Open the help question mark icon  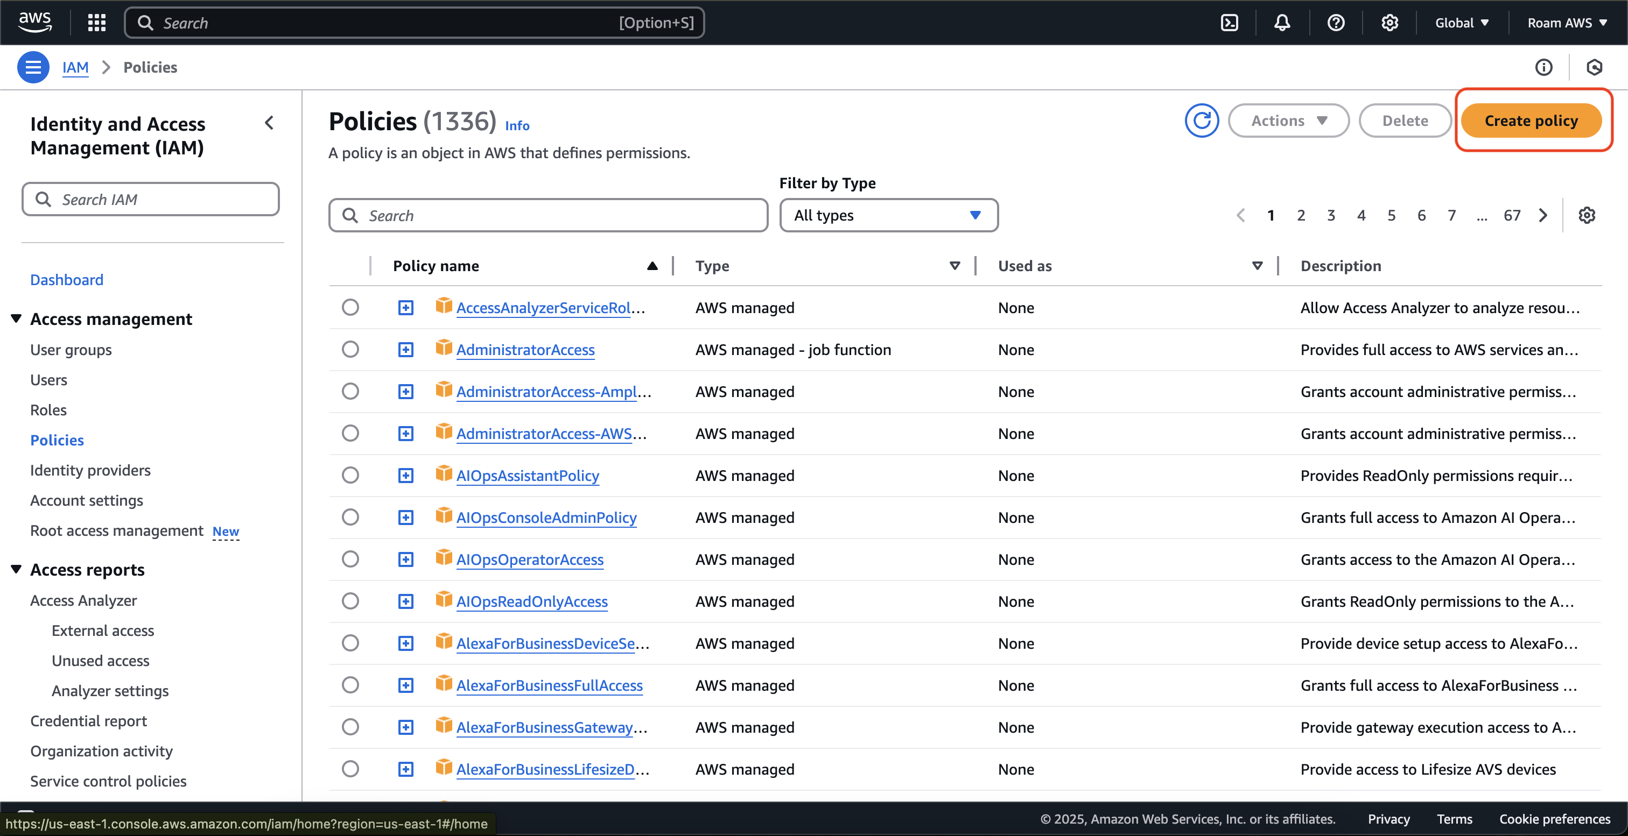point(1336,23)
